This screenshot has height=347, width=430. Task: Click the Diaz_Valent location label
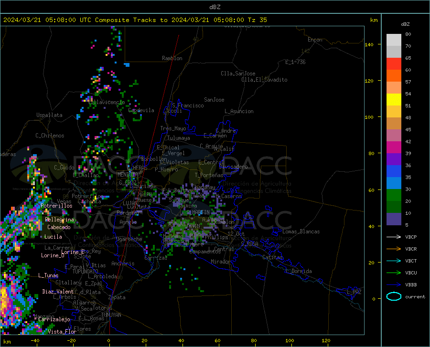pos(58,292)
